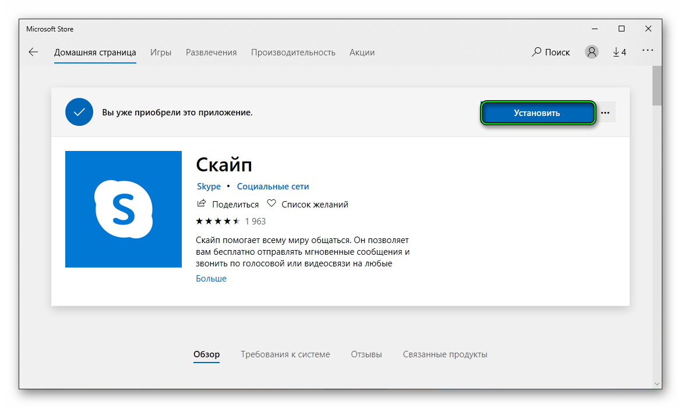Open the Skype publisher link

point(209,187)
